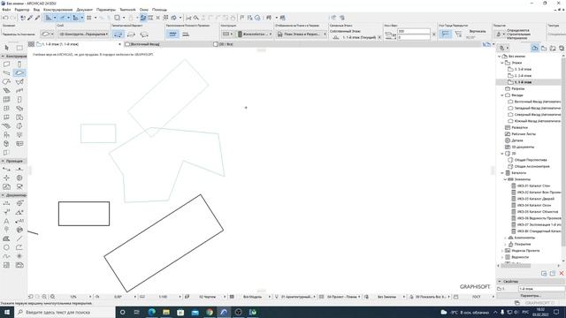
Task: Collapse the Этажи folder in Navigator
Action: pos(502,63)
